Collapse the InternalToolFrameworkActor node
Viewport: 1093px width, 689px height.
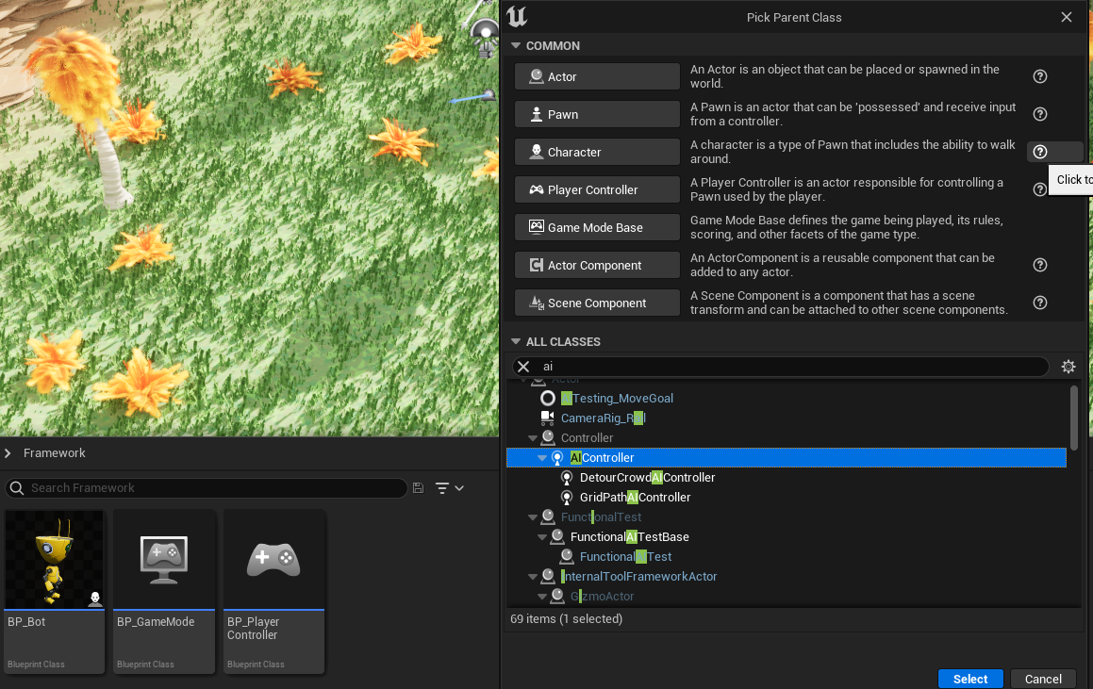tap(533, 577)
